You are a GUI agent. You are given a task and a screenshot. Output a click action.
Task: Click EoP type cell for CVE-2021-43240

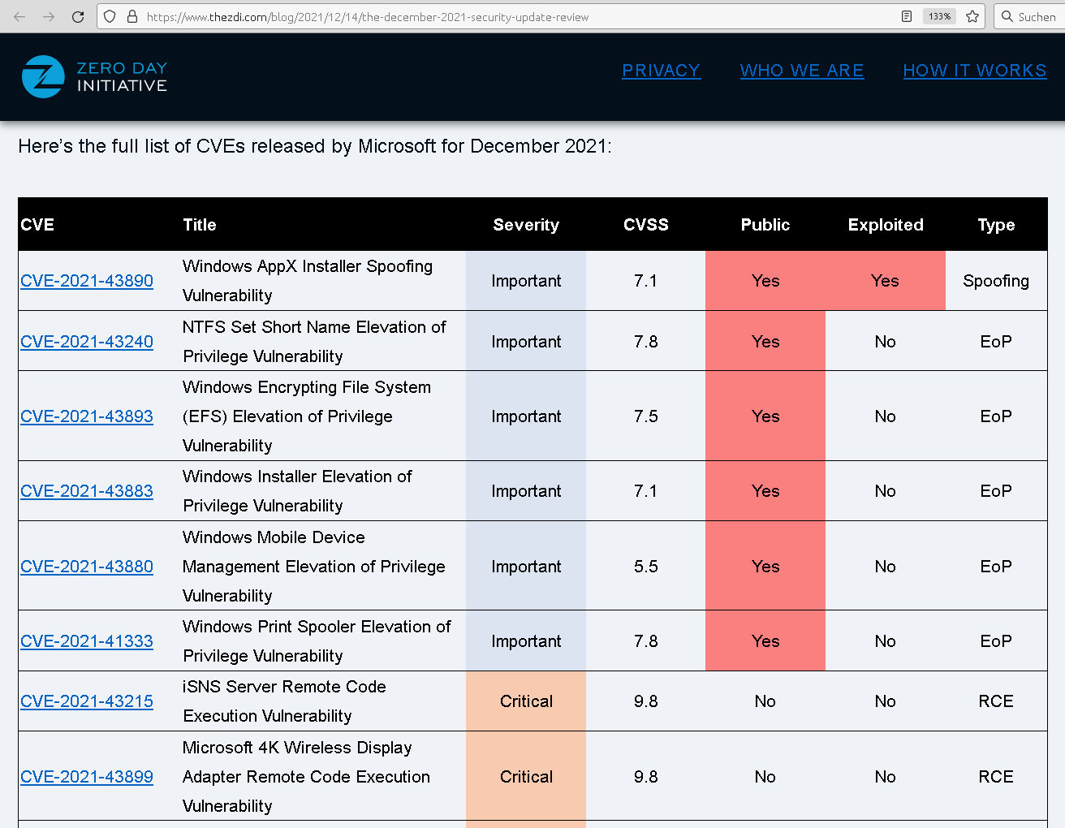click(996, 342)
